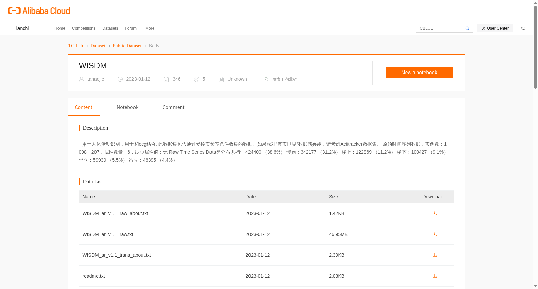Switch to the Notebook tab
The height and width of the screenshot is (289, 538).
(127, 107)
